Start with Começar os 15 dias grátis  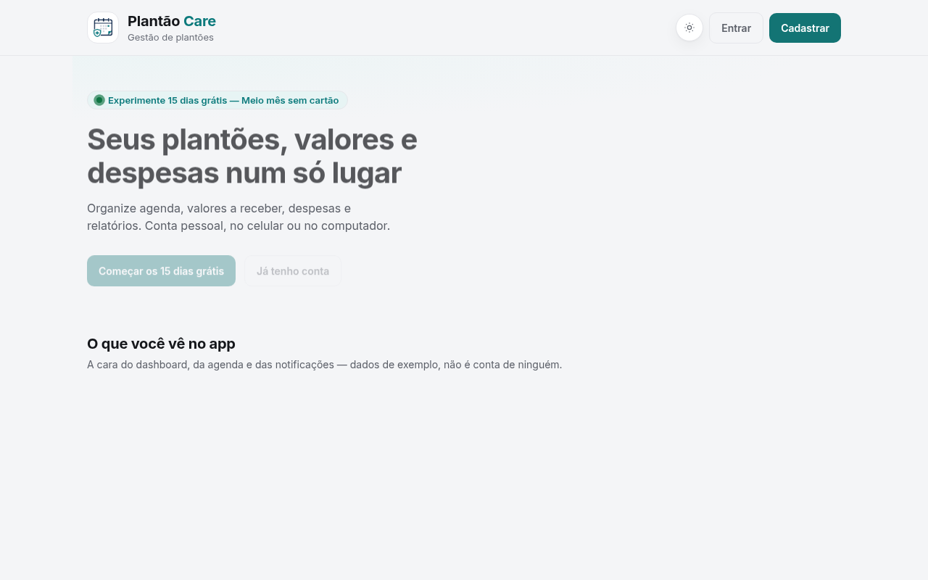161,271
